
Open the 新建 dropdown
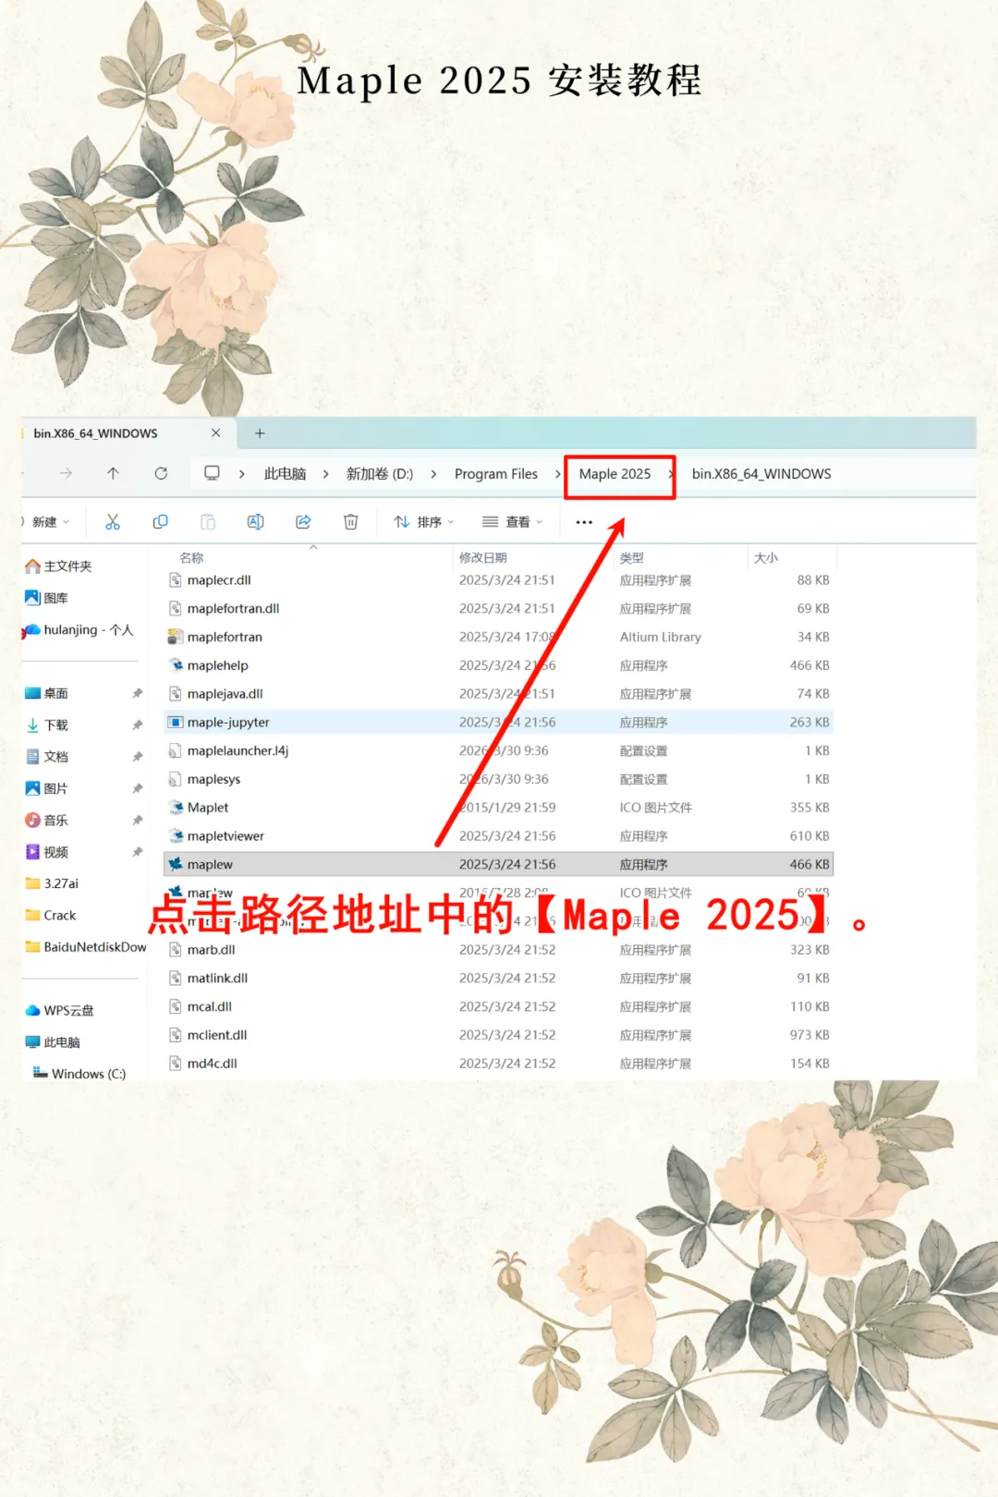50,522
